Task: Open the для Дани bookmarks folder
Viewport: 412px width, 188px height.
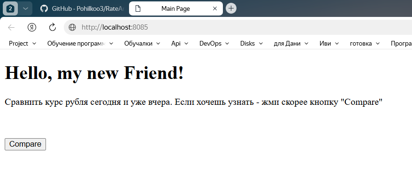Action: pyautogui.click(x=291, y=43)
